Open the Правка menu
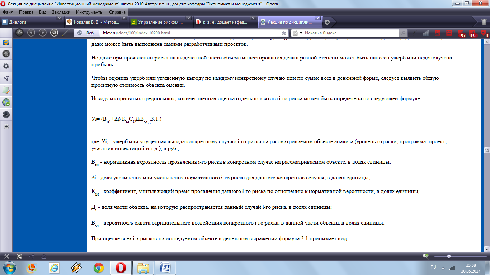The width and height of the screenshot is (490, 275). tap(26, 12)
